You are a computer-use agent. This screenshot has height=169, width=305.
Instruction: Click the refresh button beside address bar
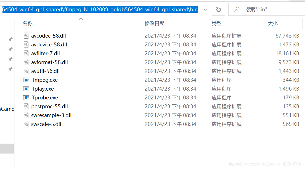point(218,10)
